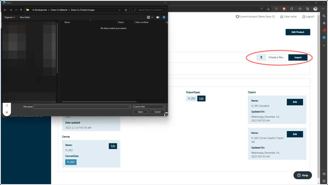
Task: Open the Edge sidebar Copilot sparkle icon
Action: [x=324, y=23]
